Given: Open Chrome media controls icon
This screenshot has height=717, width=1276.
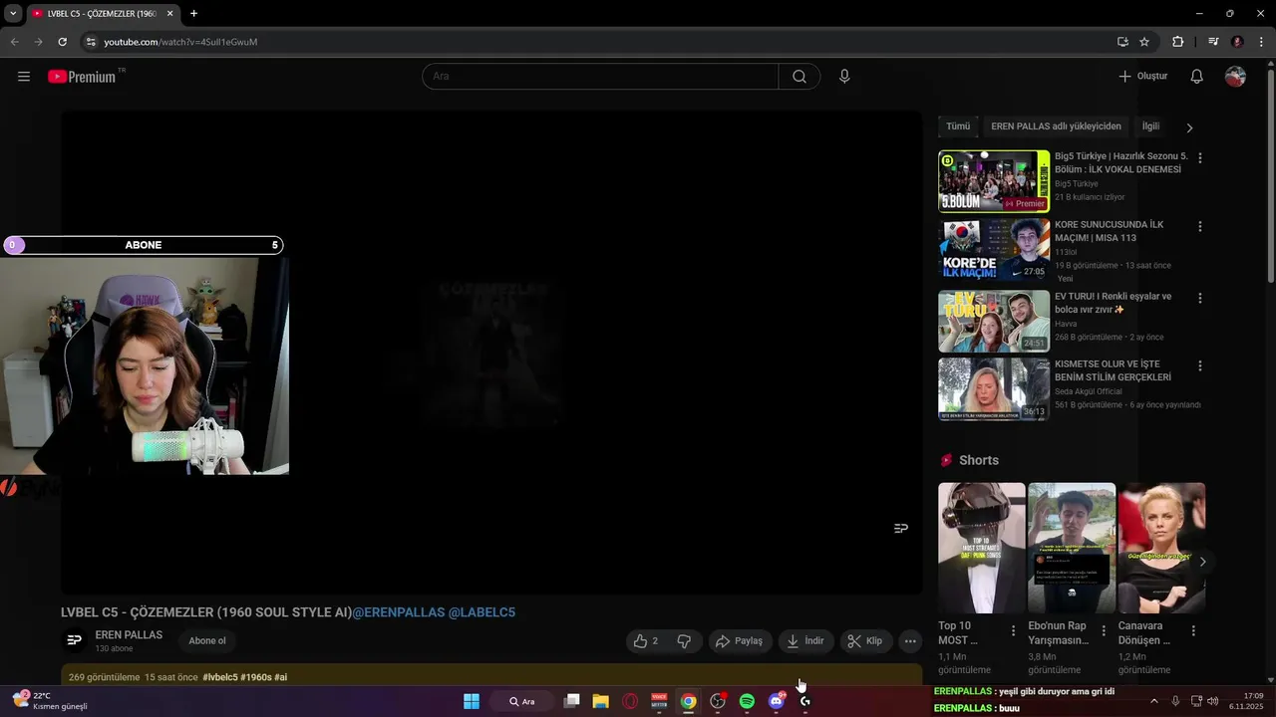Looking at the screenshot, I should tap(1213, 42).
